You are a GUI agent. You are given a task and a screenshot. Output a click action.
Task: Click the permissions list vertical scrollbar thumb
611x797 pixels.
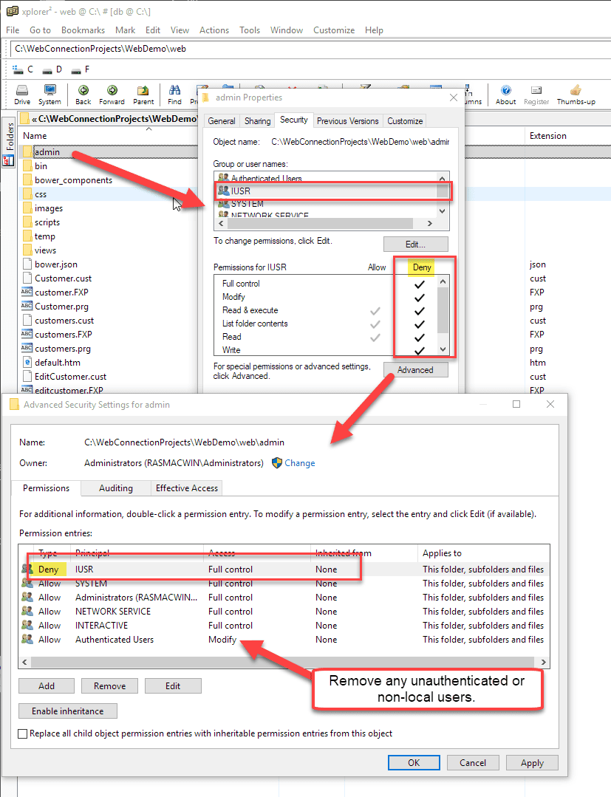click(x=443, y=310)
